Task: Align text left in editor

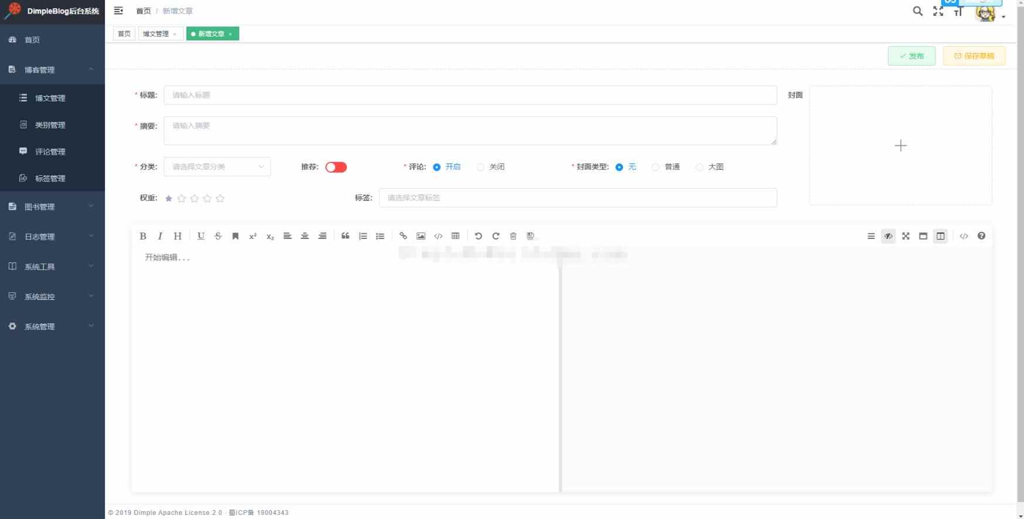Action: (287, 236)
